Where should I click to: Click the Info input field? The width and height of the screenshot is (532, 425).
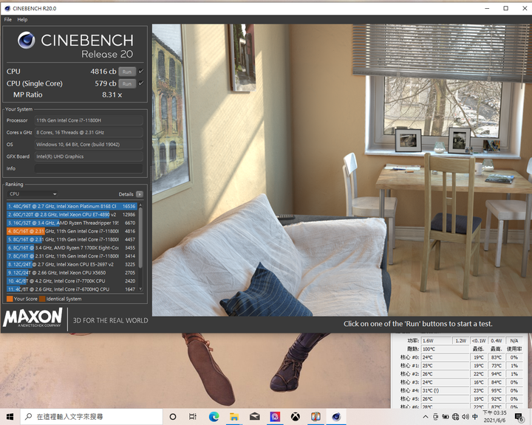pos(89,168)
